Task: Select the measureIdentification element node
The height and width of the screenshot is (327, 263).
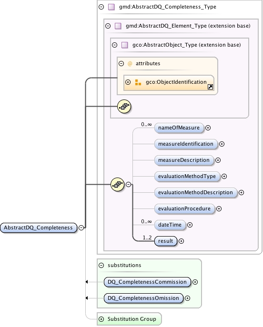Action: point(186,144)
